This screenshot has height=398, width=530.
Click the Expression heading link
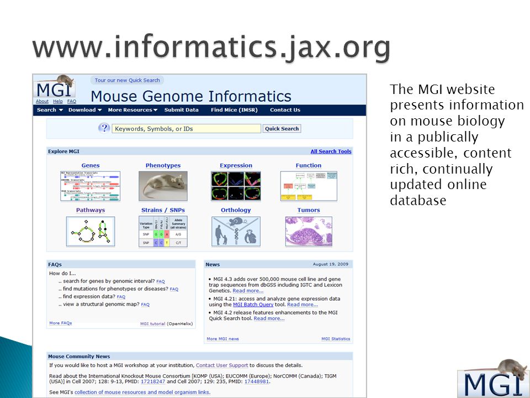click(x=236, y=165)
